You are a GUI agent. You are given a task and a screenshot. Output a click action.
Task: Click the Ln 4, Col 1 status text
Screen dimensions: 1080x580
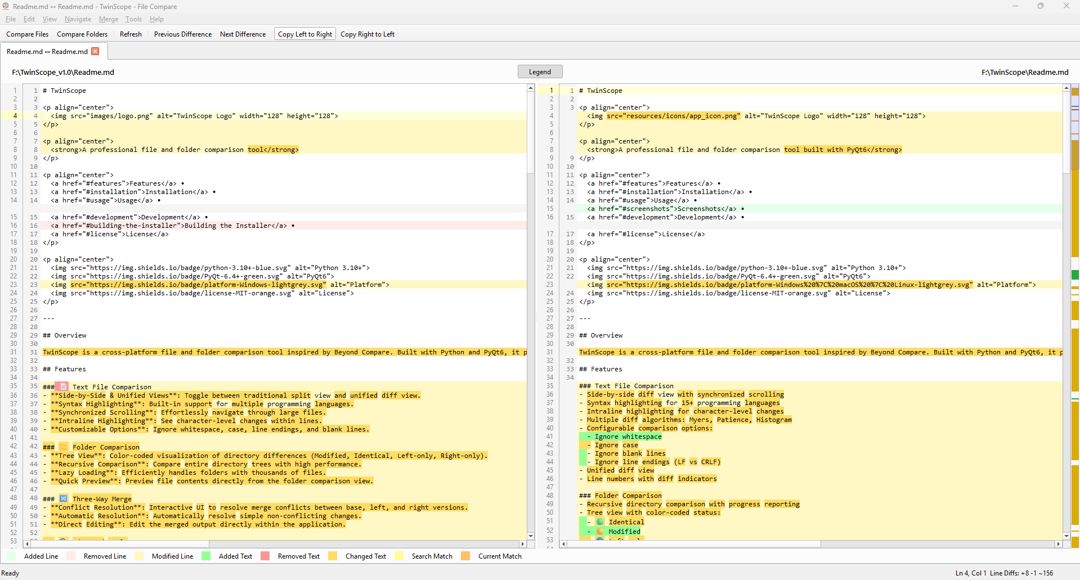tap(971, 573)
